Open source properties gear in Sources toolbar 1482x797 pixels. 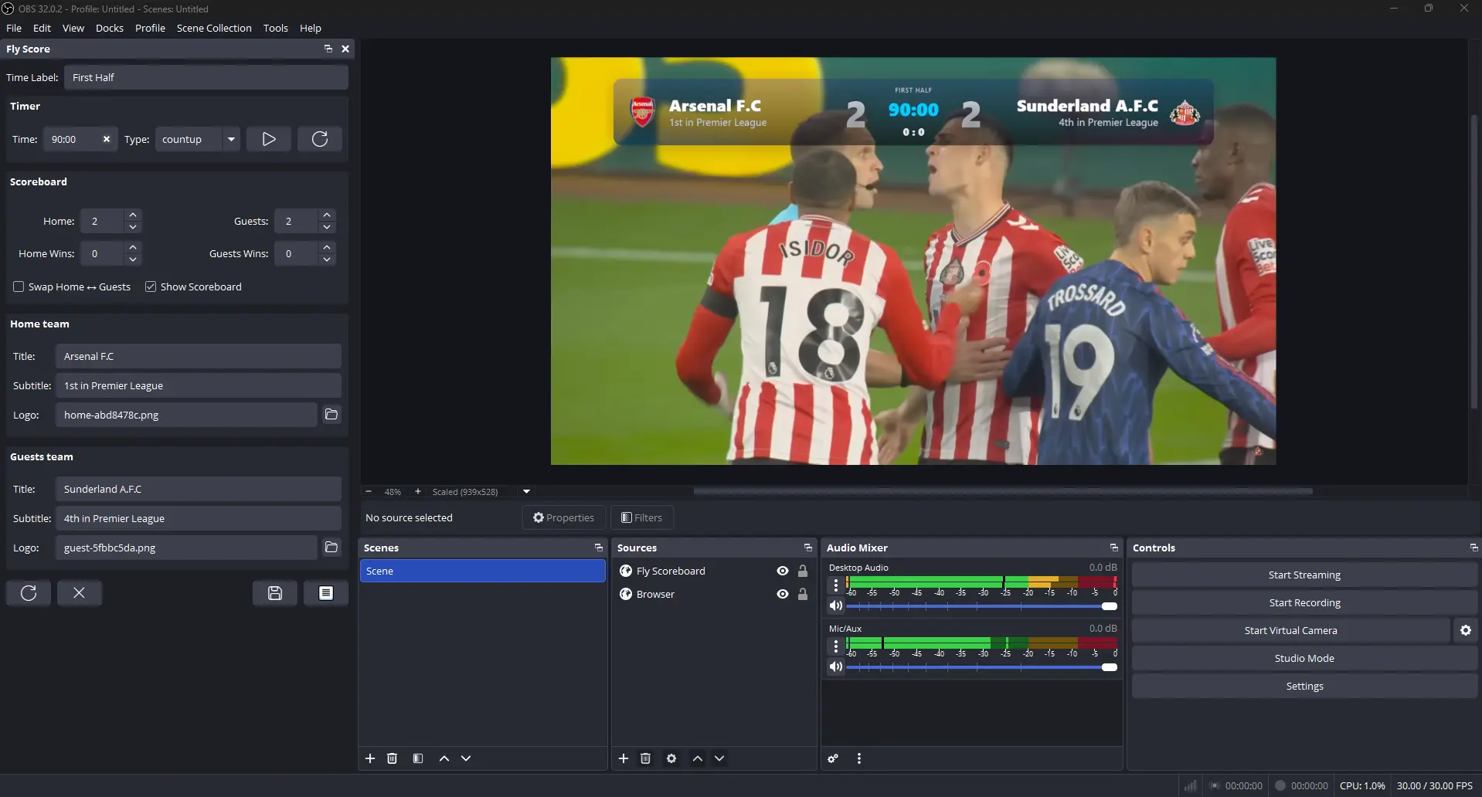pos(670,758)
